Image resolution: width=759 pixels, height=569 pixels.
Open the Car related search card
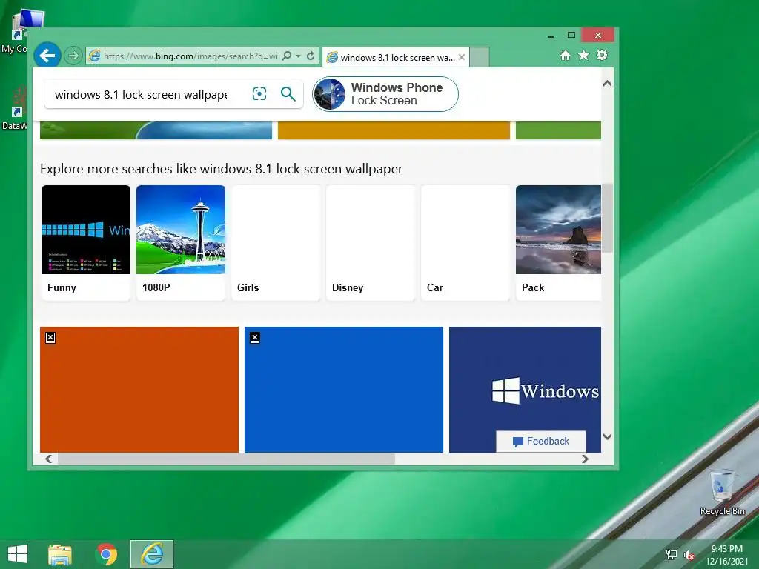click(465, 243)
